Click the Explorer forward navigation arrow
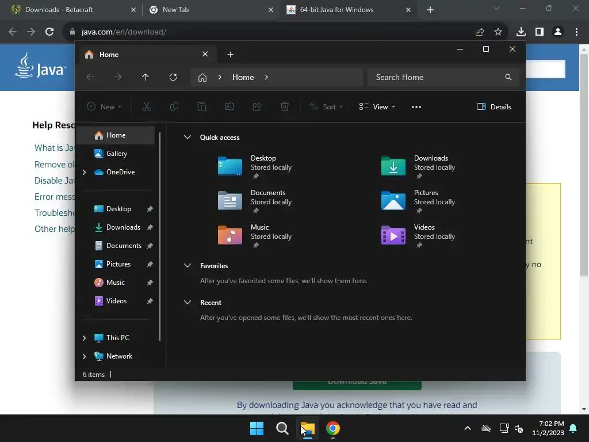 pos(118,77)
